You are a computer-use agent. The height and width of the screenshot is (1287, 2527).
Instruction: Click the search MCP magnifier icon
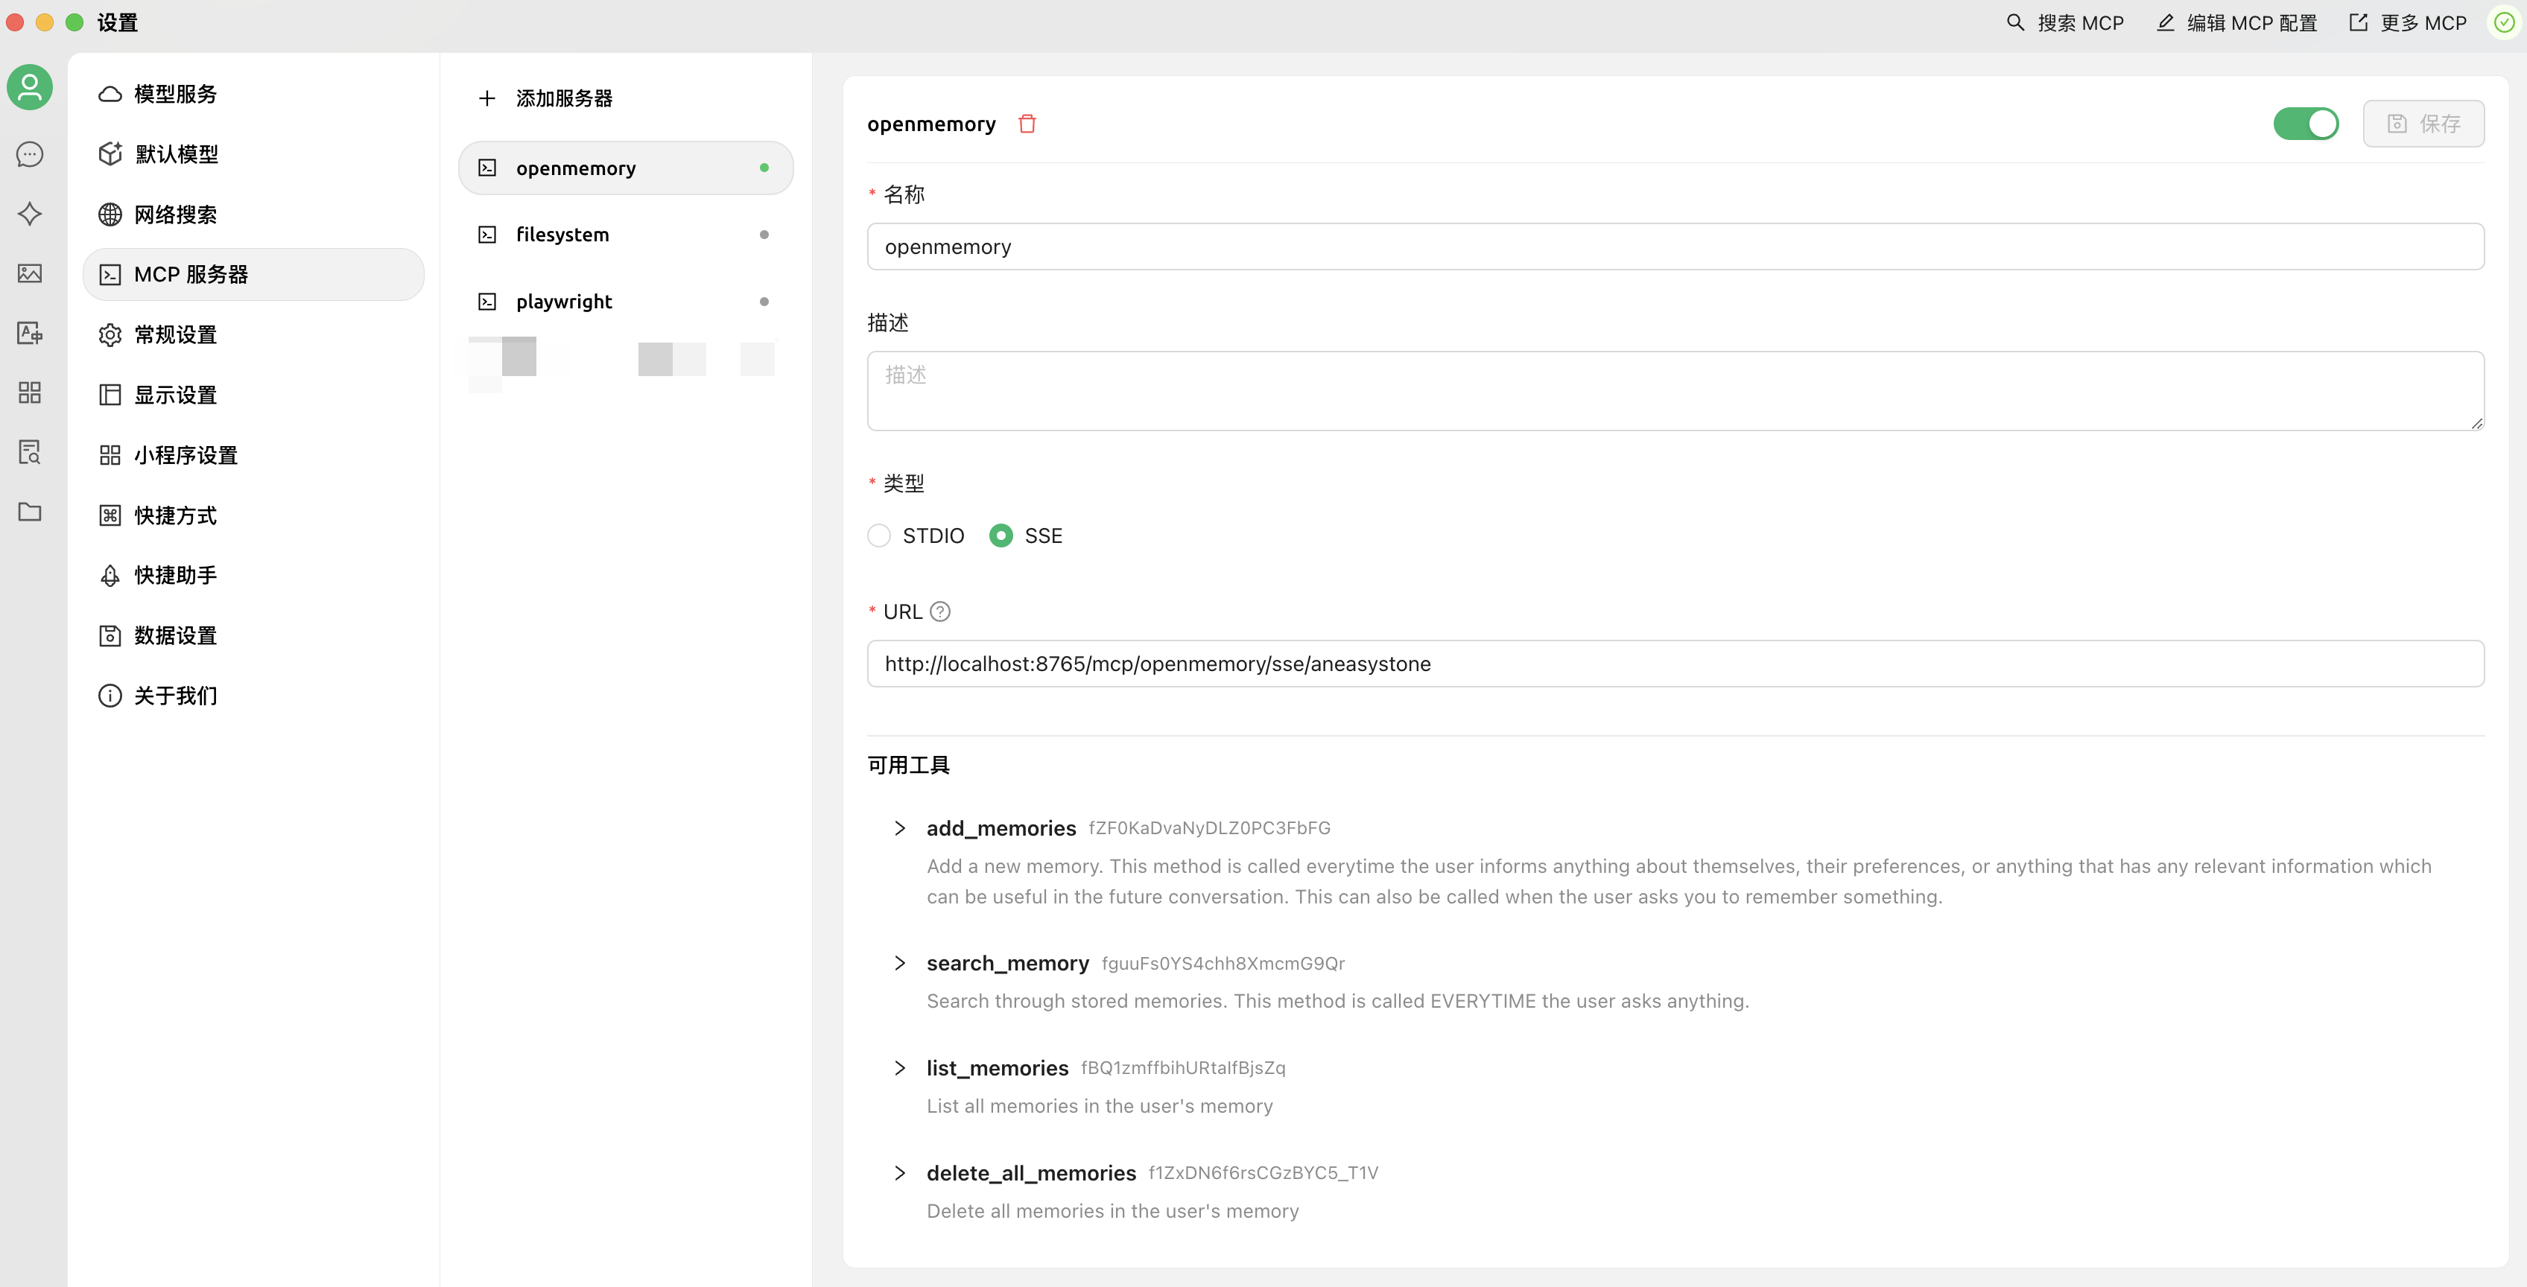(2015, 22)
